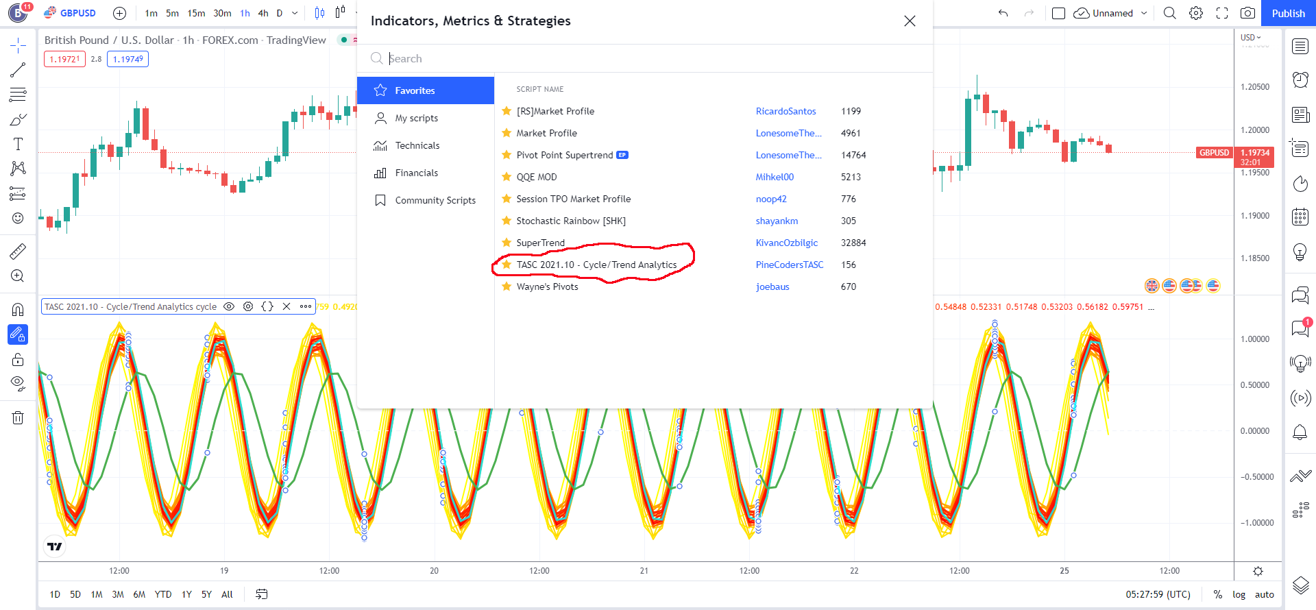Open the measure ruler tool
The height and width of the screenshot is (610, 1316).
point(18,252)
